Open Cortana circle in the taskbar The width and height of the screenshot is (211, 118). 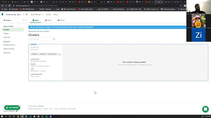[10, 116]
